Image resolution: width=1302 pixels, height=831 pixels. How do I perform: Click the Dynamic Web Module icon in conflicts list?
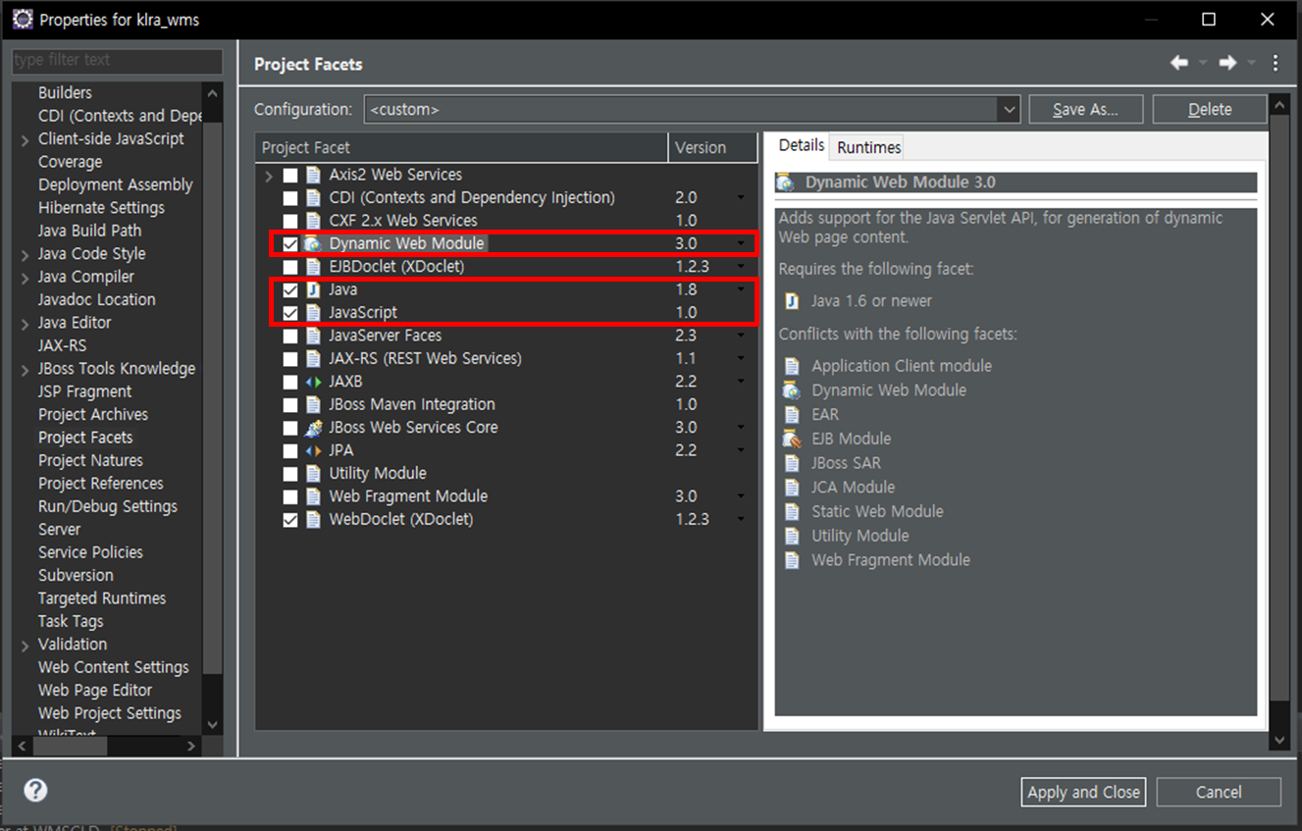click(x=792, y=390)
